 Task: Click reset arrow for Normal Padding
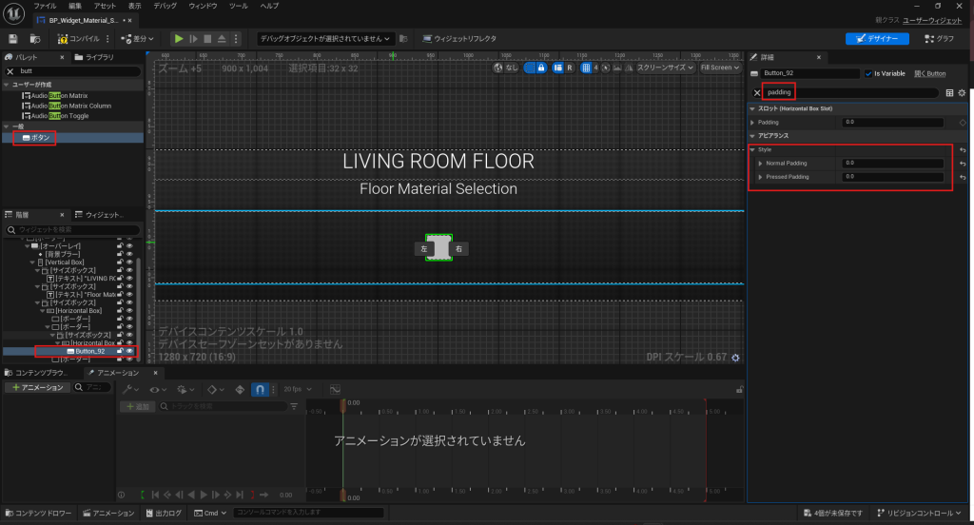(x=962, y=164)
